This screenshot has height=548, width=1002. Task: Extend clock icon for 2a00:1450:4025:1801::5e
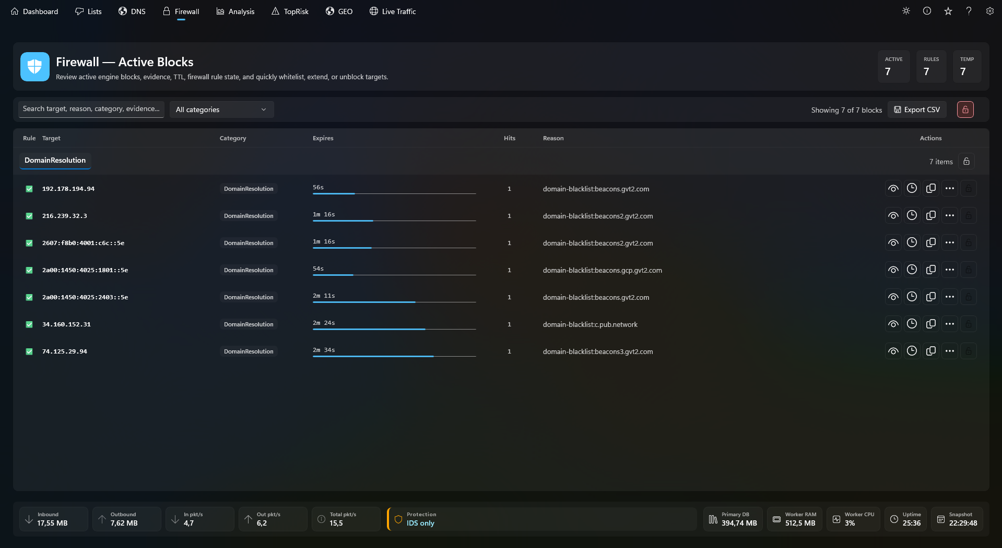tap(912, 270)
